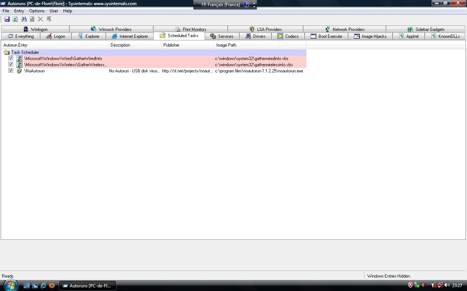
Task: Select path gatherwiredinfo.vbs text
Action: [252, 59]
